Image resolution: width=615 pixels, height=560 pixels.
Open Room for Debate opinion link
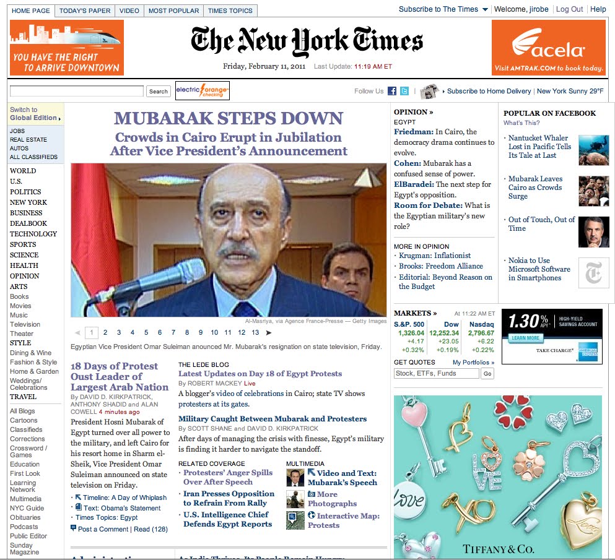point(429,205)
